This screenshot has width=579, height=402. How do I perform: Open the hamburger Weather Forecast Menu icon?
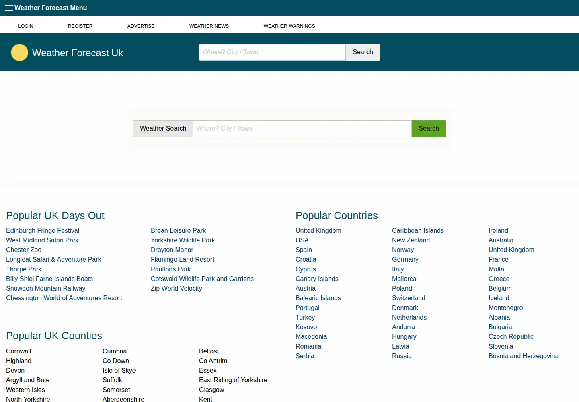[9, 8]
